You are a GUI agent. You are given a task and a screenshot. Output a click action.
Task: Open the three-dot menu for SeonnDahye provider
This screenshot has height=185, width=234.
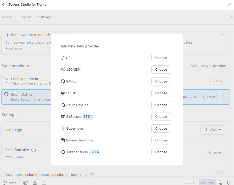click(223, 97)
